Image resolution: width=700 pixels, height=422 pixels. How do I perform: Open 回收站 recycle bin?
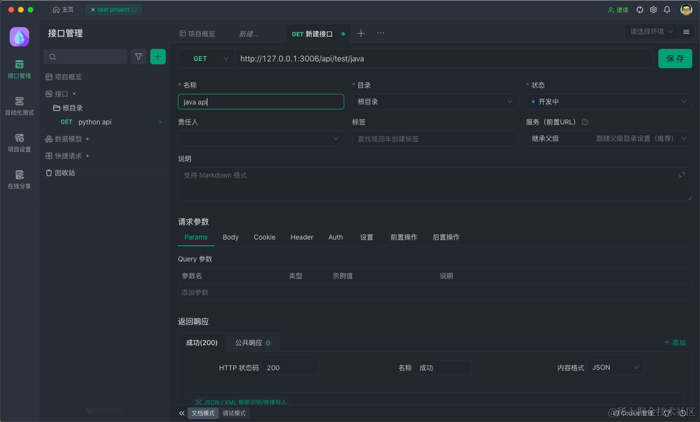click(x=61, y=173)
